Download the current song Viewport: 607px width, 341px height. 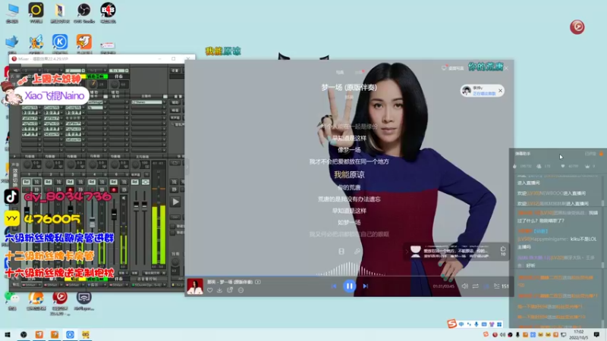(x=219, y=290)
